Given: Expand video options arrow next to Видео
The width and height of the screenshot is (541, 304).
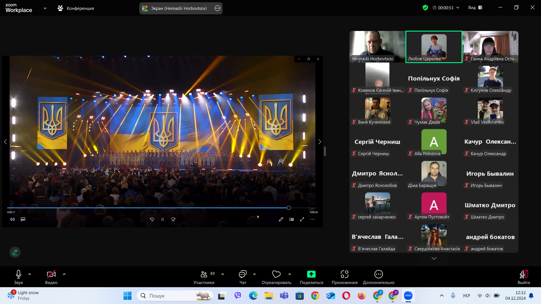Looking at the screenshot, I should click(x=64, y=274).
